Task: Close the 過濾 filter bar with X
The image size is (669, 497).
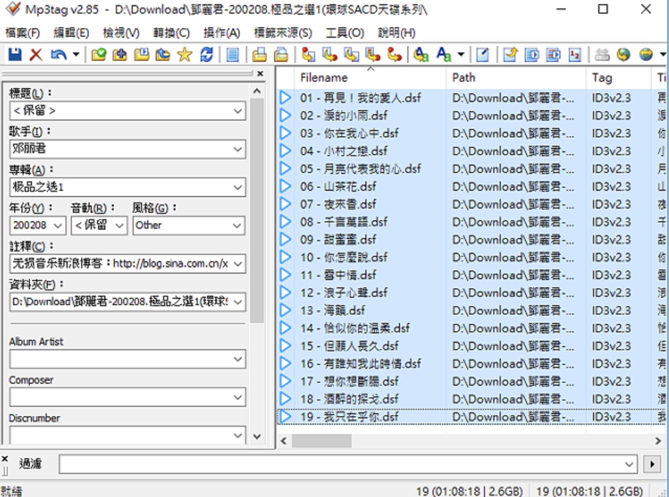Action: [5, 459]
